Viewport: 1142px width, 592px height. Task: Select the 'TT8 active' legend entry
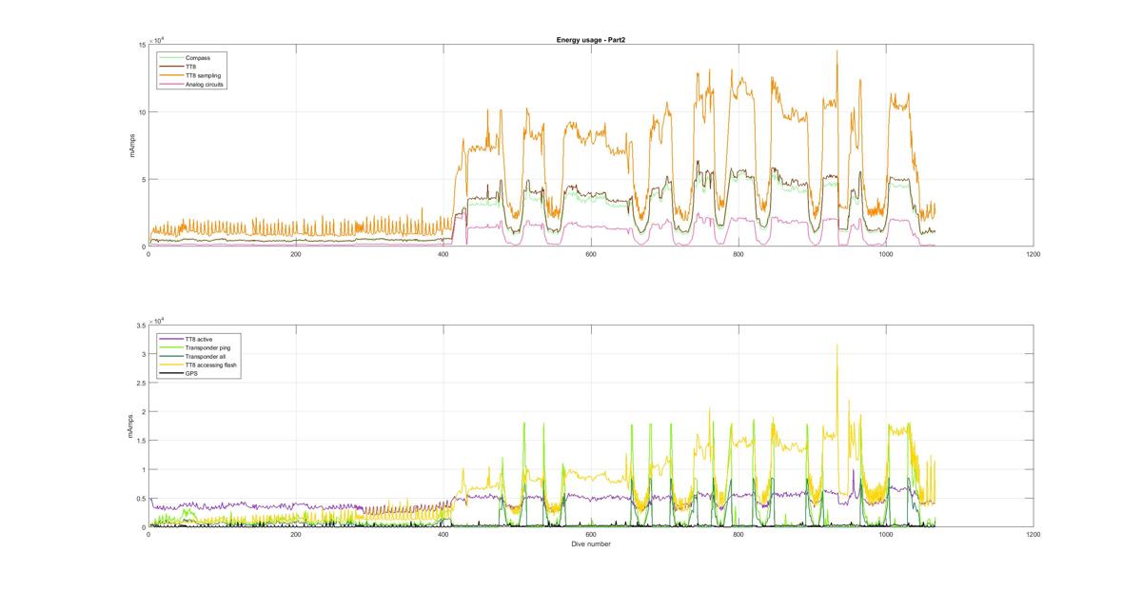(x=200, y=339)
